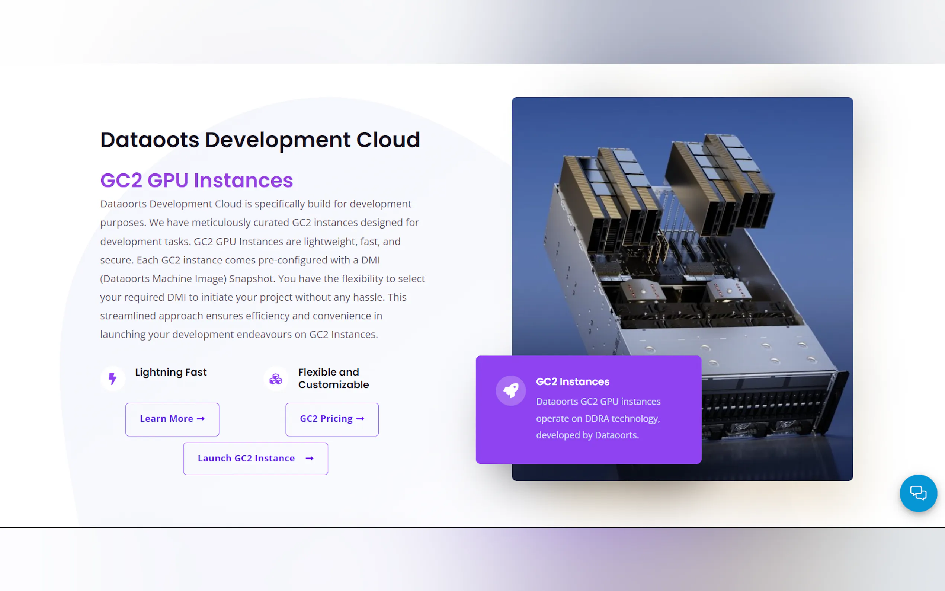Click arrow on Launch GC2 Instance button

click(x=310, y=458)
